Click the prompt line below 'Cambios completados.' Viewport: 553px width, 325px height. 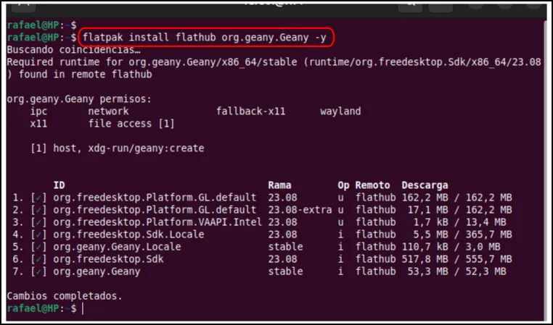pyautogui.click(x=45, y=308)
